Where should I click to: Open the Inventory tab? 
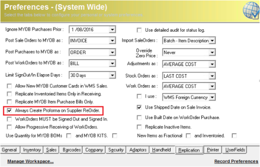32,150
